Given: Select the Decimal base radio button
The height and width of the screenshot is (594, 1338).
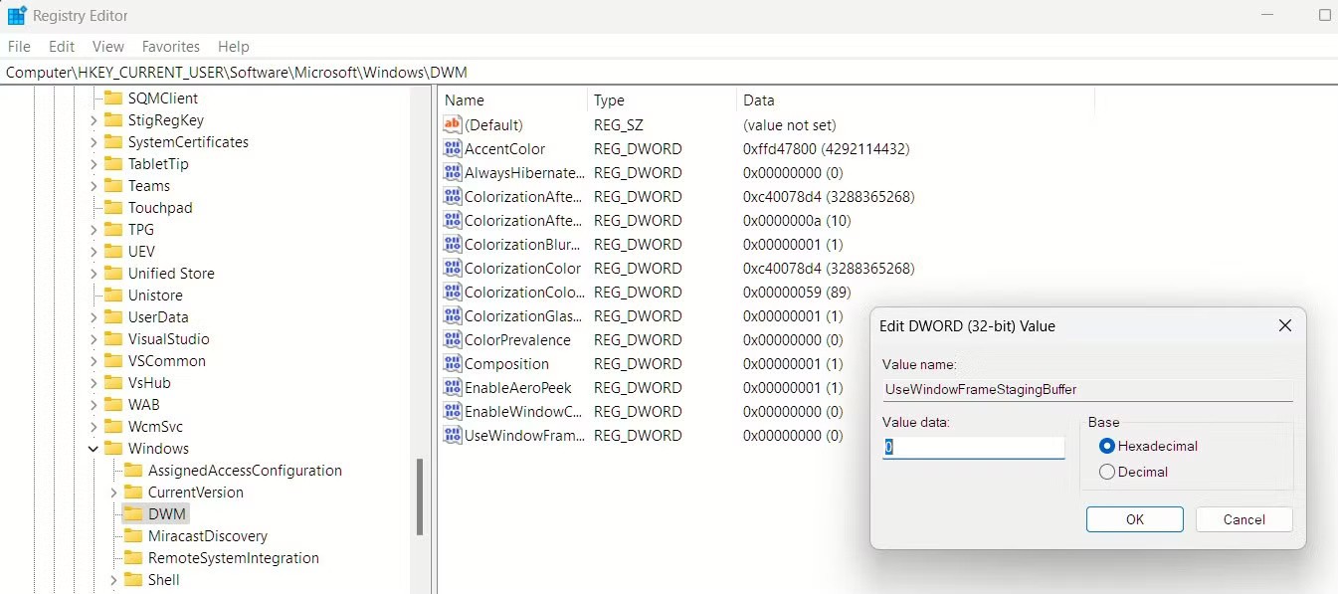Looking at the screenshot, I should pyautogui.click(x=1107, y=473).
